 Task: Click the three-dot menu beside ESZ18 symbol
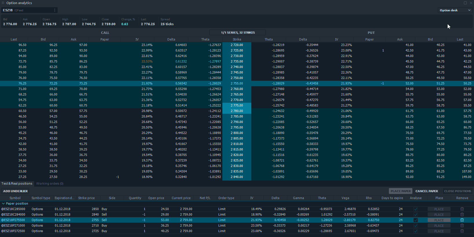[x=55, y=10]
